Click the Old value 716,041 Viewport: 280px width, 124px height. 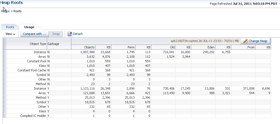tap(169, 52)
